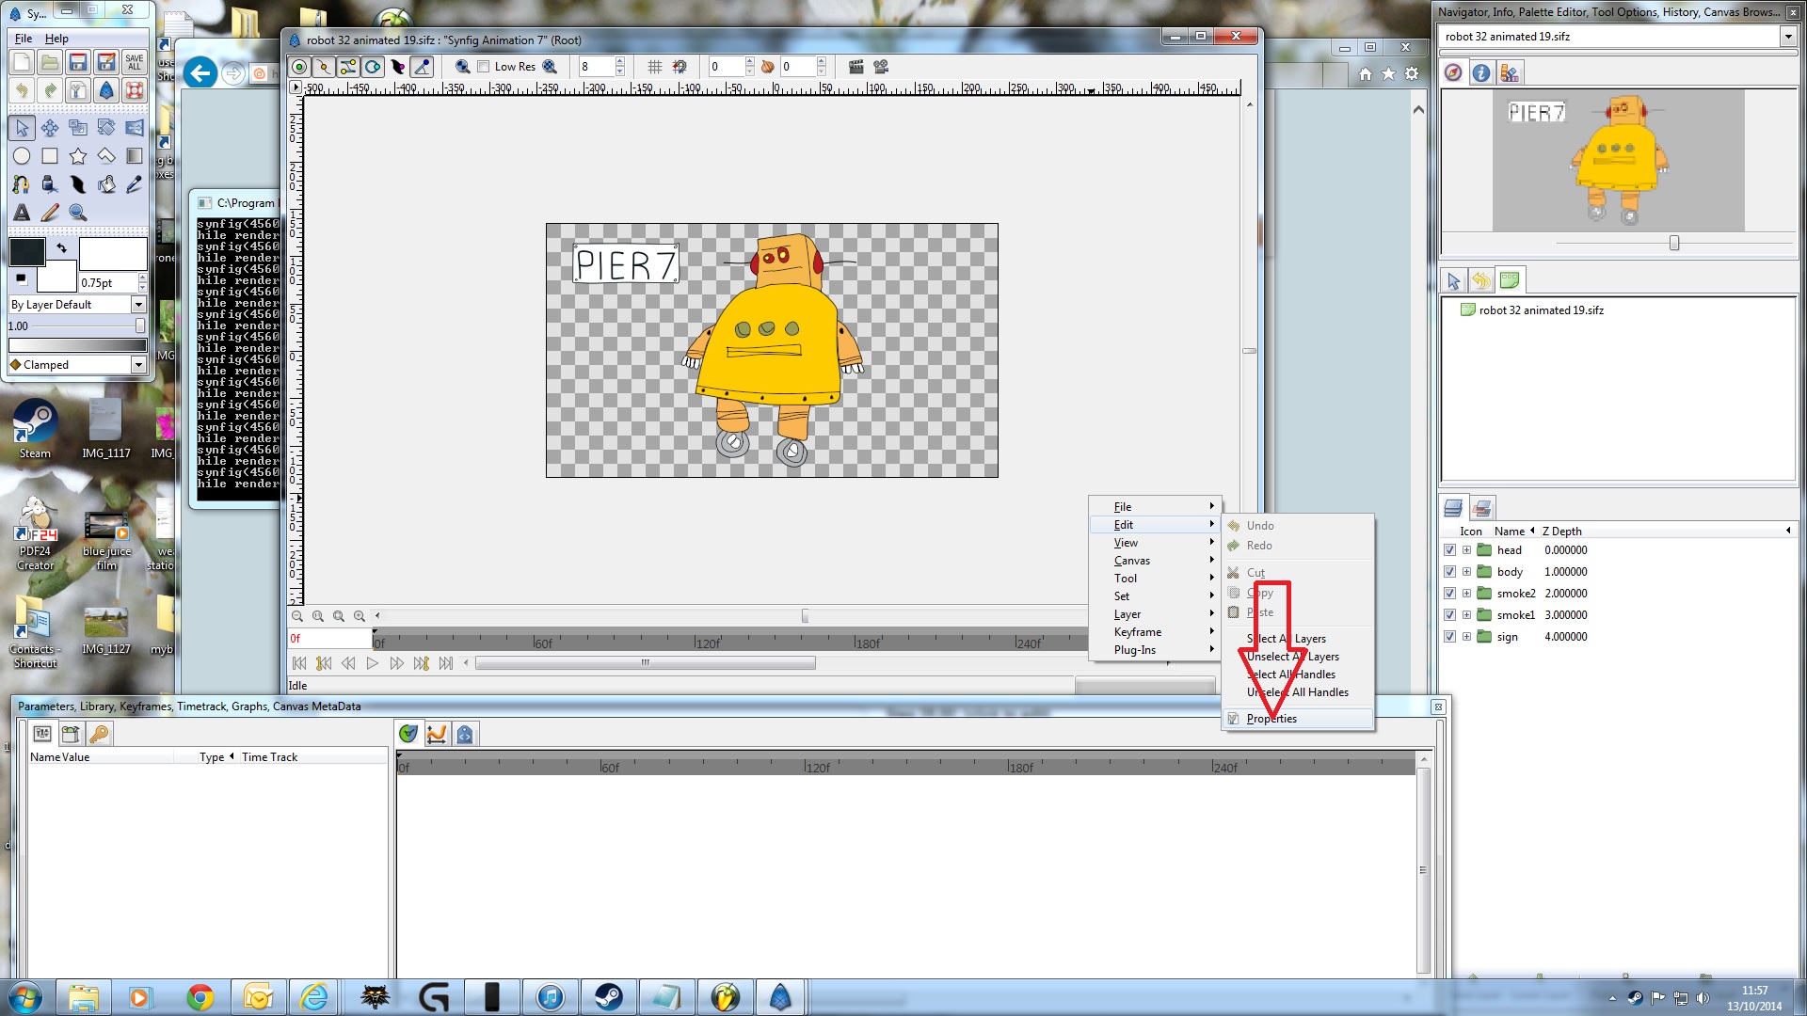The width and height of the screenshot is (1807, 1016).
Task: Select the Mirror tool in toolbox
Action: point(135,128)
